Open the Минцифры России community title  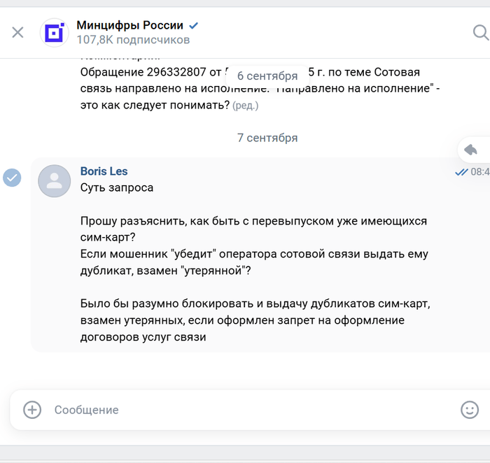(129, 26)
